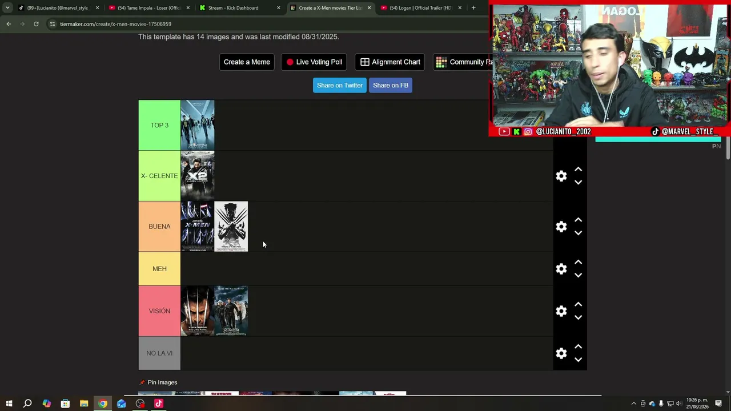
Task: Close the Tame Impala - Loser tab
Action: click(x=188, y=8)
